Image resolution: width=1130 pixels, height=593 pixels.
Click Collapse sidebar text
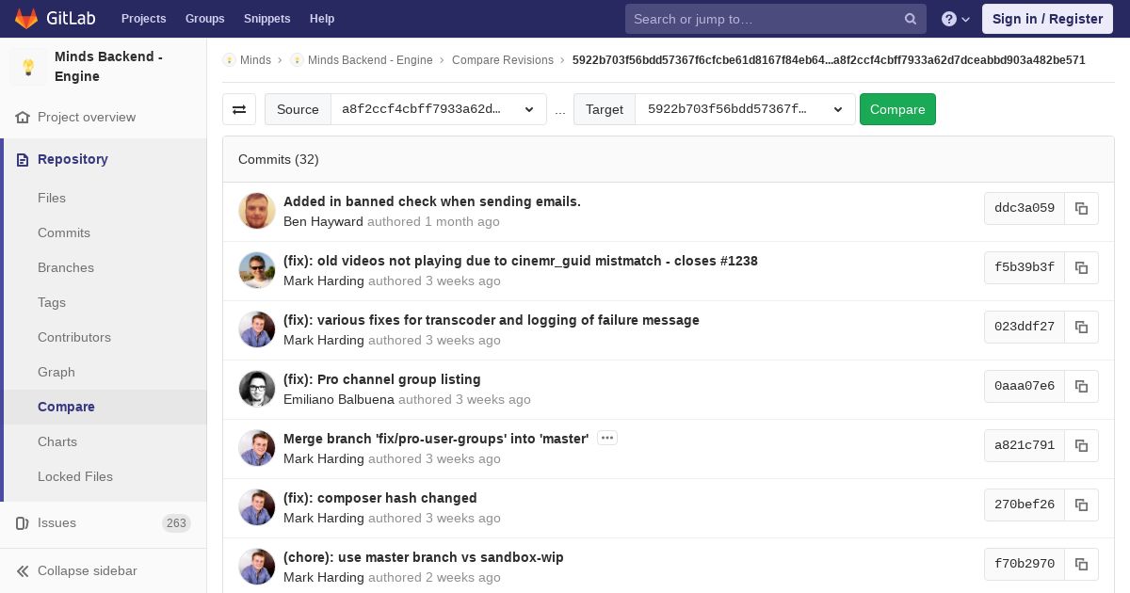[x=88, y=570]
